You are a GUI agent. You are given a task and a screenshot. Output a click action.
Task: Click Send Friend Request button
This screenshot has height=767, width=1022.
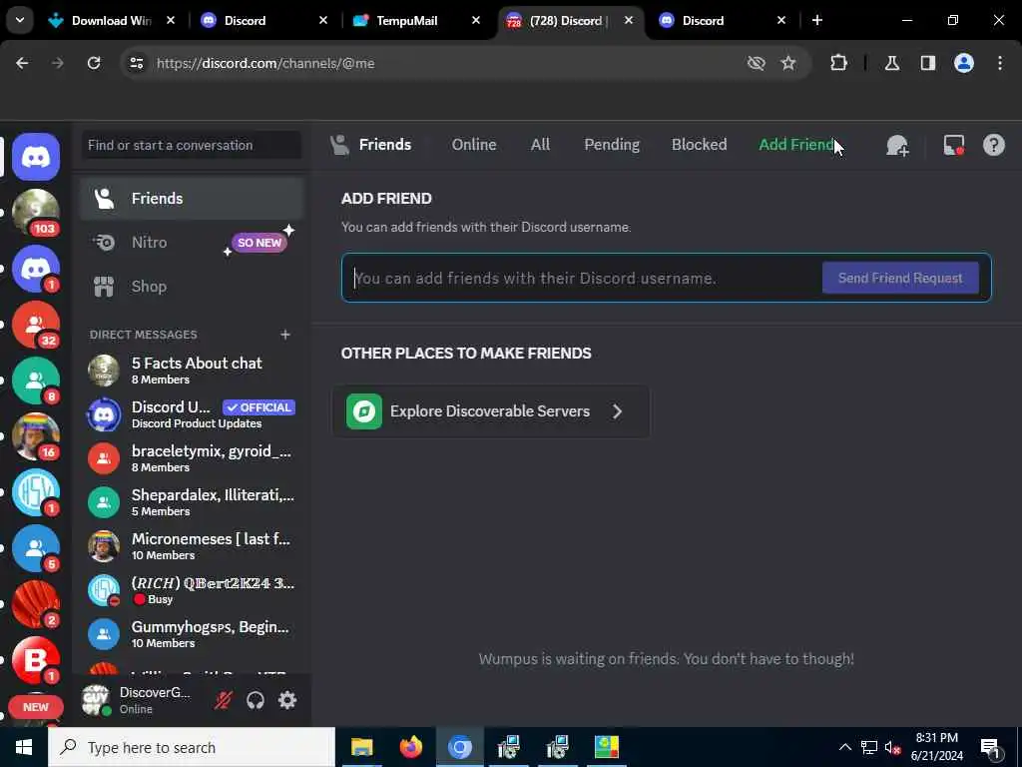900,278
